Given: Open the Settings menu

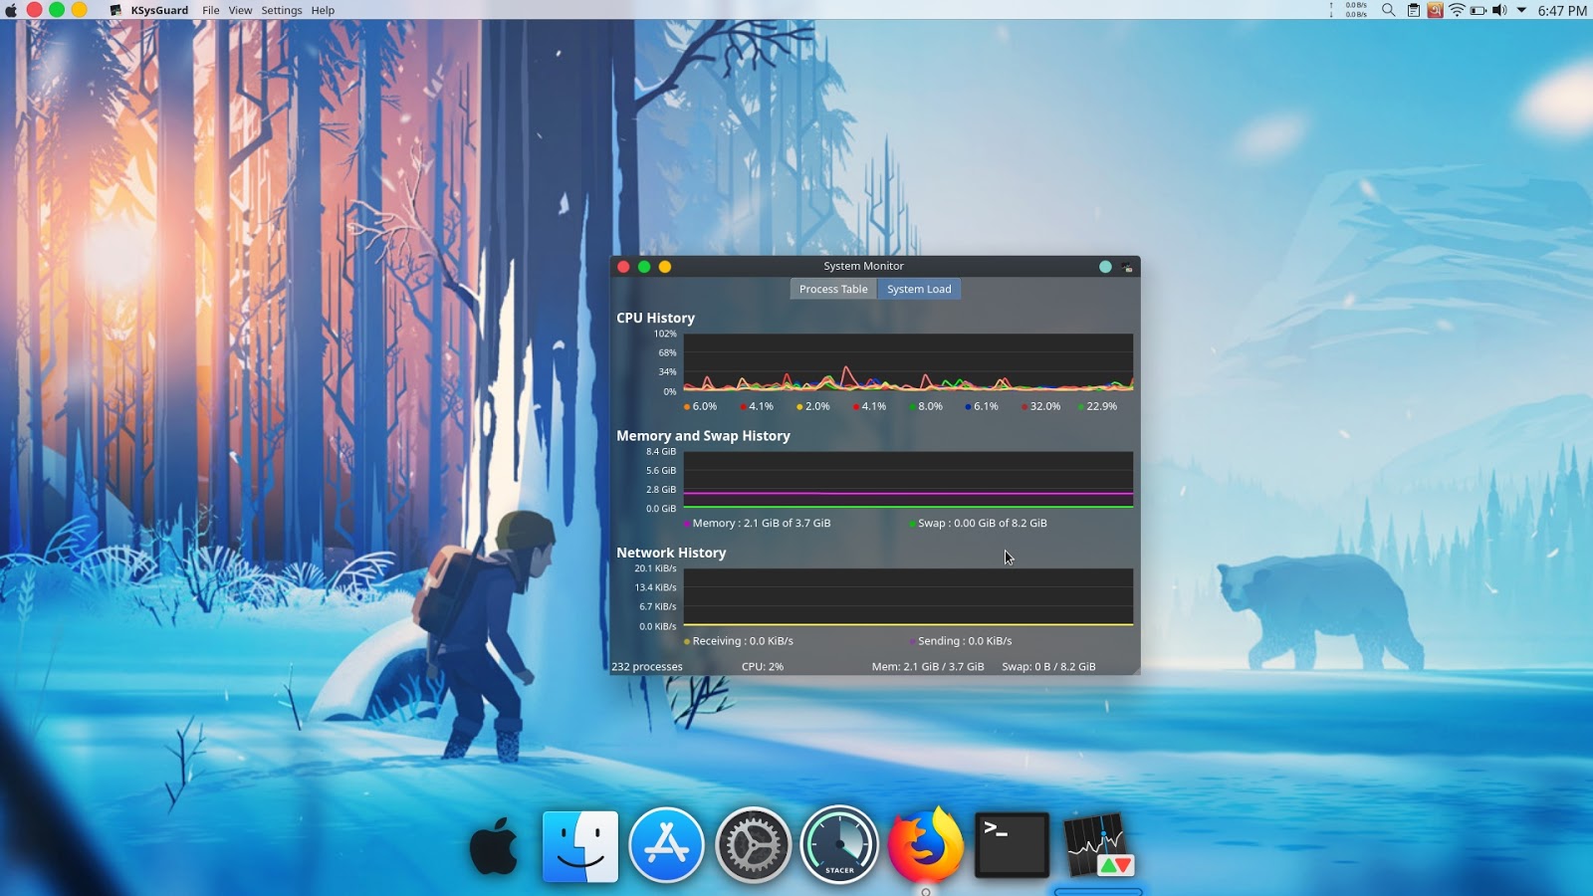Looking at the screenshot, I should (x=282, y=10).
